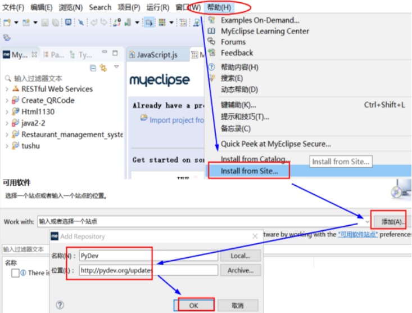Image resolution: width=412 pixels, height=313 pixels.
Task: Open the 项目(P) menu
Action: point(129,7)
